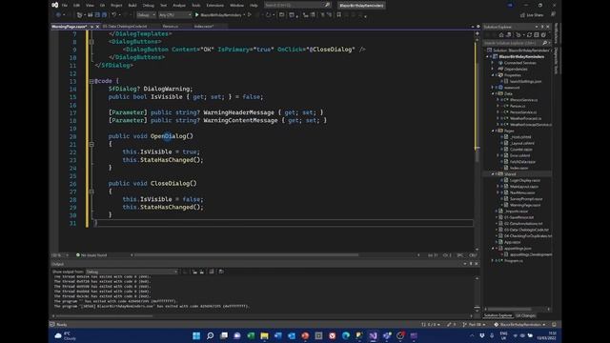The height and width of the screenshot is (343, 610).
Task: Open the Tools menu
Action: (x=196, y=6)
